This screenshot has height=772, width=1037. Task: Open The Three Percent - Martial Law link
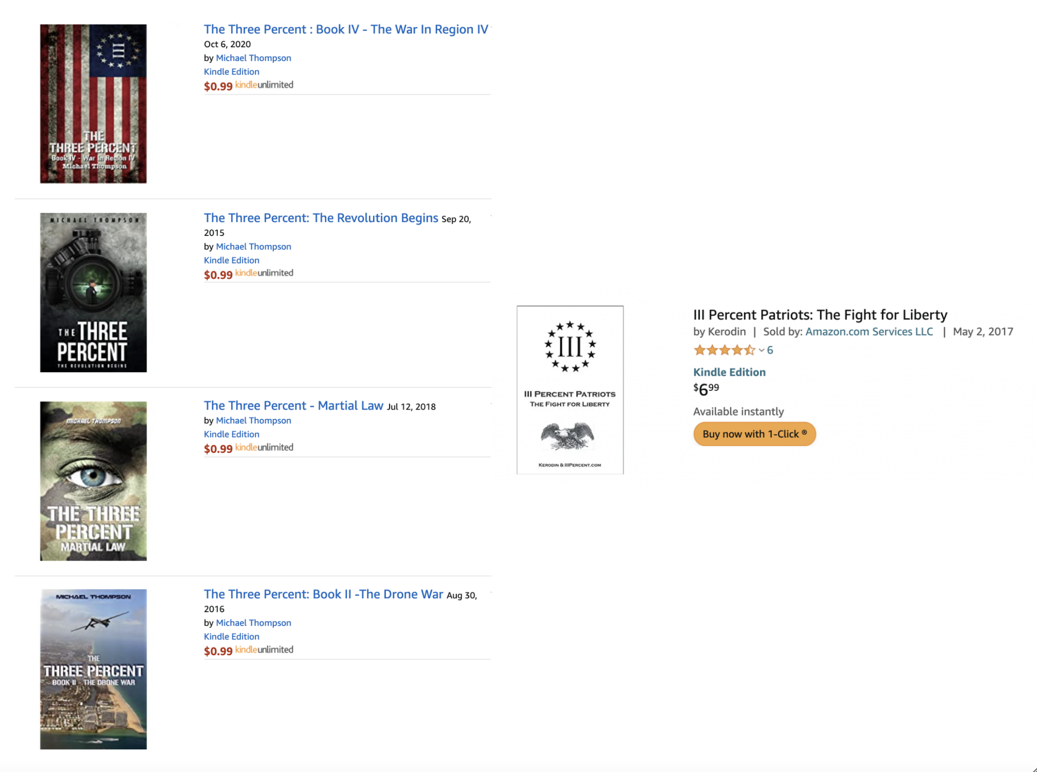[293, 406]
